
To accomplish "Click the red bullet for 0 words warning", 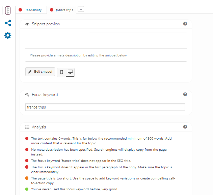I will coord(27,139).
